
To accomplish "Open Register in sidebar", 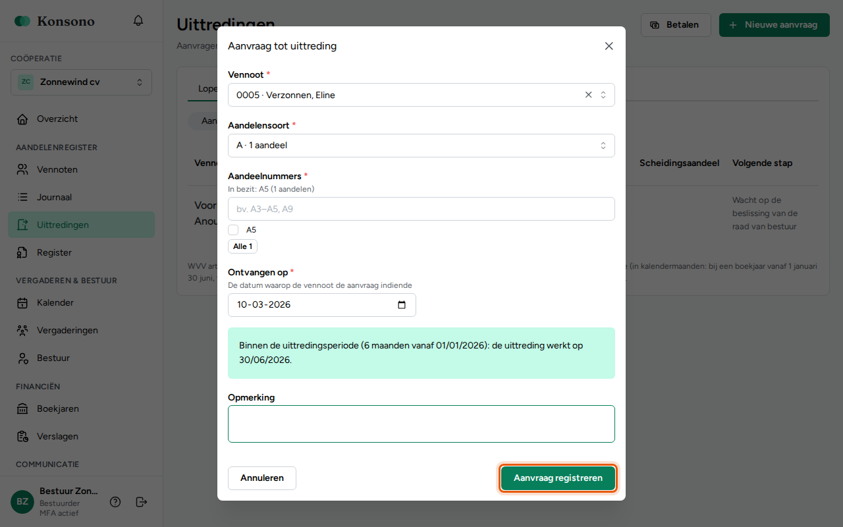I will coord(81,252).
